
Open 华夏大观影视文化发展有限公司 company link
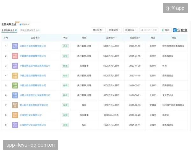[x=35, y=95]
